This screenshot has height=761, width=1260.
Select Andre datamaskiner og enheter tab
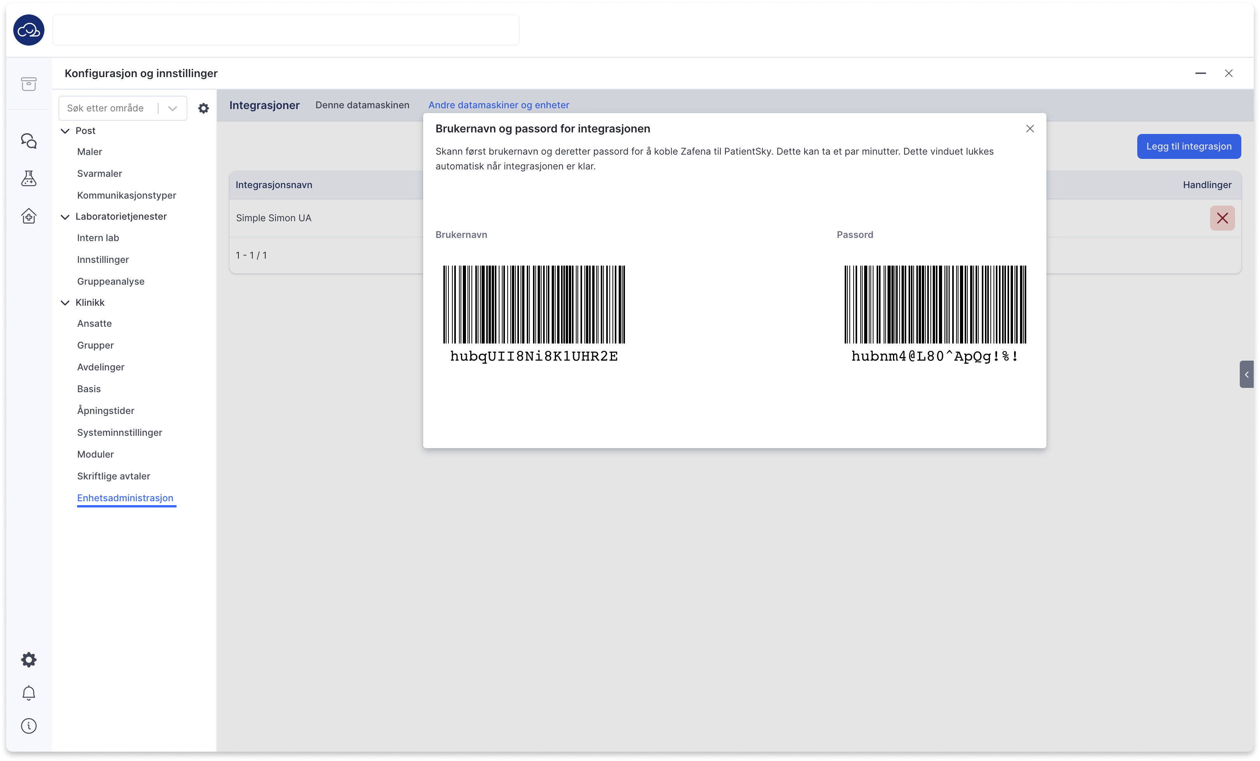[499, 105]
